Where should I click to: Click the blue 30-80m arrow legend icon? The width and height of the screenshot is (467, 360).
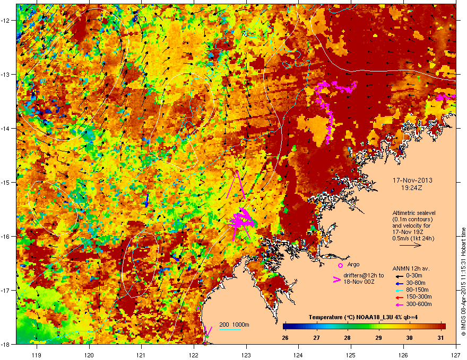(x=400, y=283)
